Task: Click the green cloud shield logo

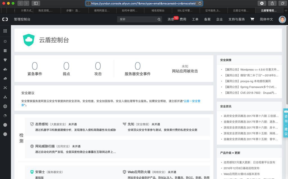Action: tap(29, 40)
